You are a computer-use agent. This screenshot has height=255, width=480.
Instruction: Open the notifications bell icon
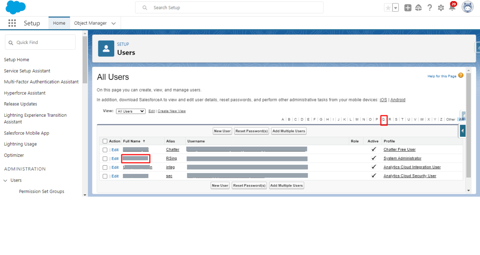pos(452,8)
